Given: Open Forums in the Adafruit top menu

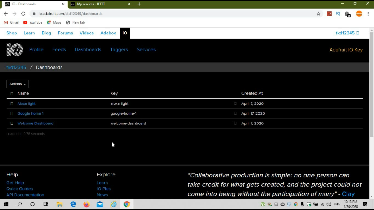Looking at the screenshot, I should tap(65, 33).
